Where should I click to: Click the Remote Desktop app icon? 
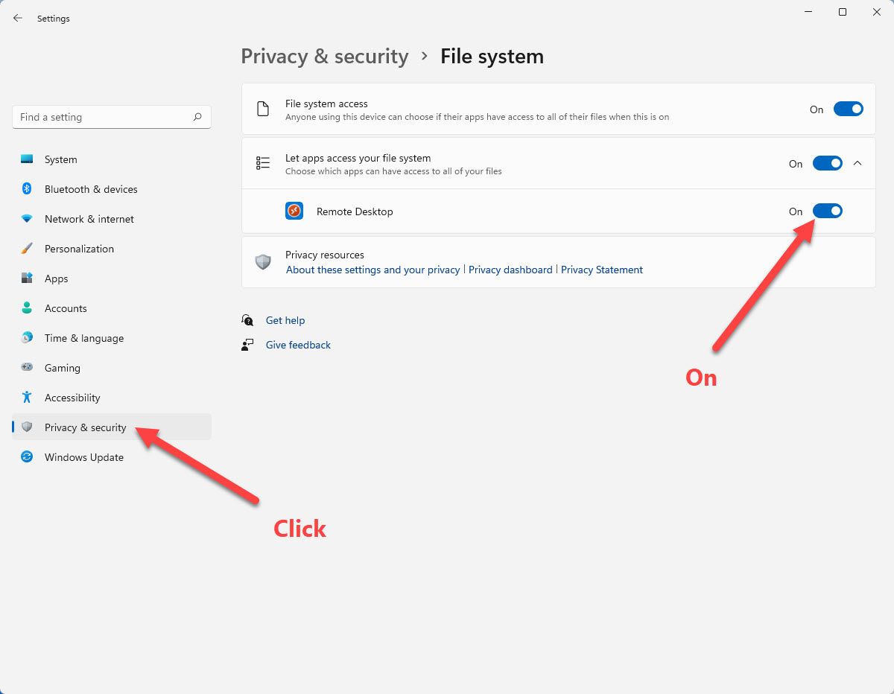pyautogui.click(x=294, y=211)
